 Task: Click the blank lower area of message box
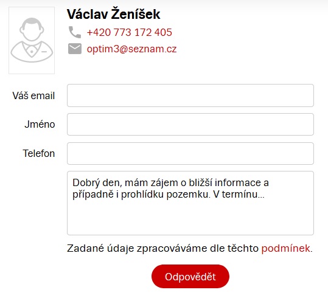click(x=190, y=218)
